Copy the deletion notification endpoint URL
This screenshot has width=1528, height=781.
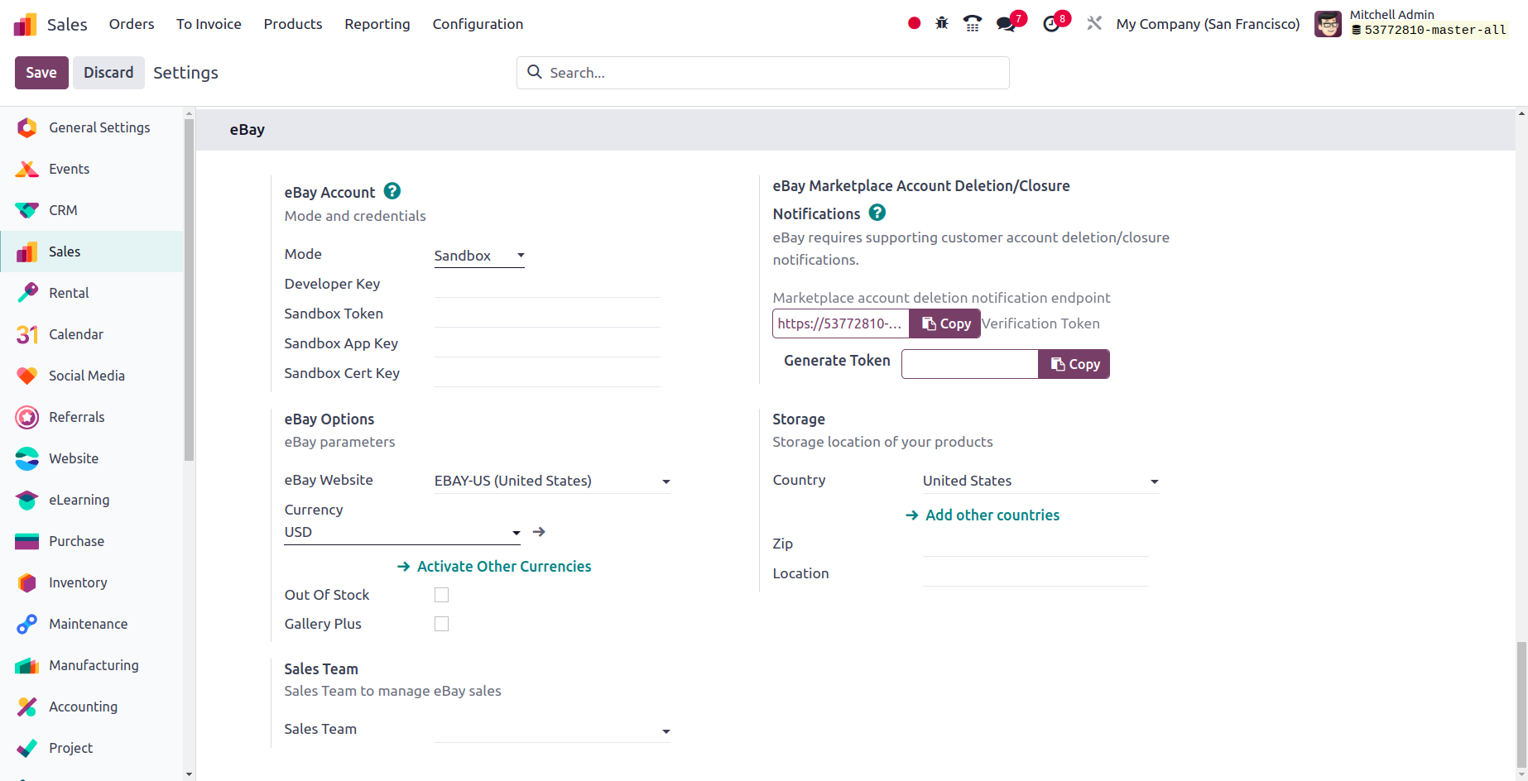click(945, 323)
